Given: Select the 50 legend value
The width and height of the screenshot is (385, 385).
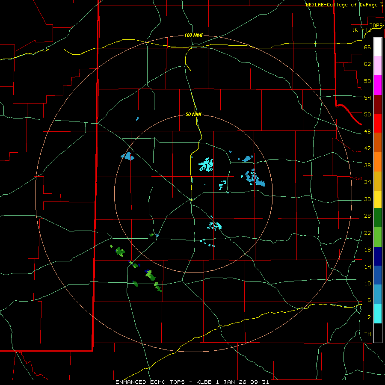Looking at the screenshot, I should [x=367, y=115].
